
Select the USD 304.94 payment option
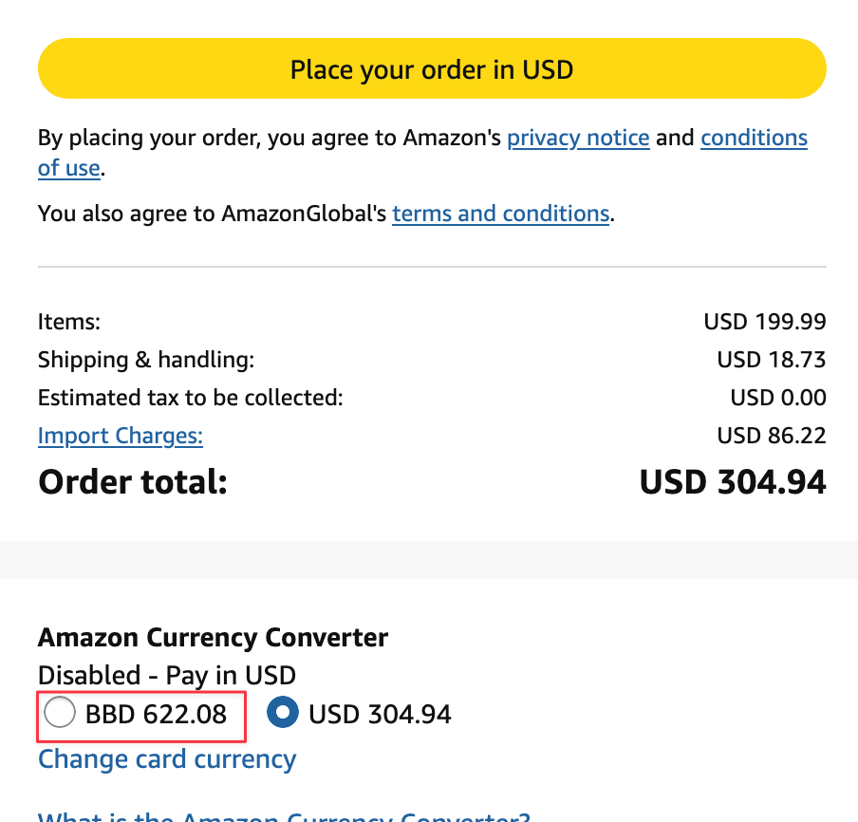coord(282,714)
